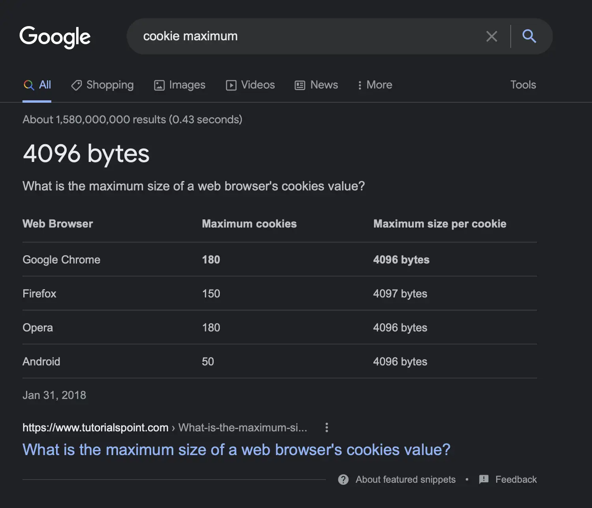Select the All tab
Image resolution: width=592 pixels, height=508 pixels.
pyautogui.click(x=37, y=85)
